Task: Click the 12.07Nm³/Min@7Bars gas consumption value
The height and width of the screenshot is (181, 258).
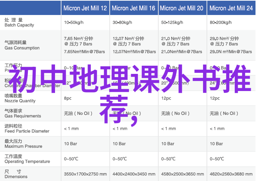Action: coord(134,52)
